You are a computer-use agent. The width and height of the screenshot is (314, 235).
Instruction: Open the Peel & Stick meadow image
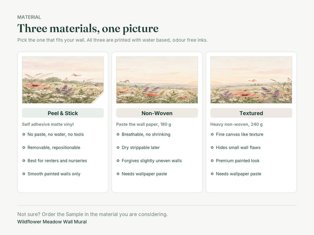pyautogui.click(x=63, y=80)
